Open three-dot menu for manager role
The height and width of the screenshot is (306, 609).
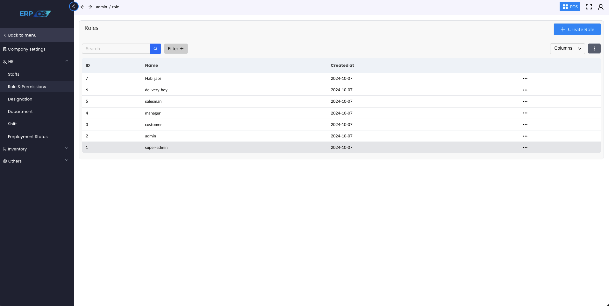point(525,113)
